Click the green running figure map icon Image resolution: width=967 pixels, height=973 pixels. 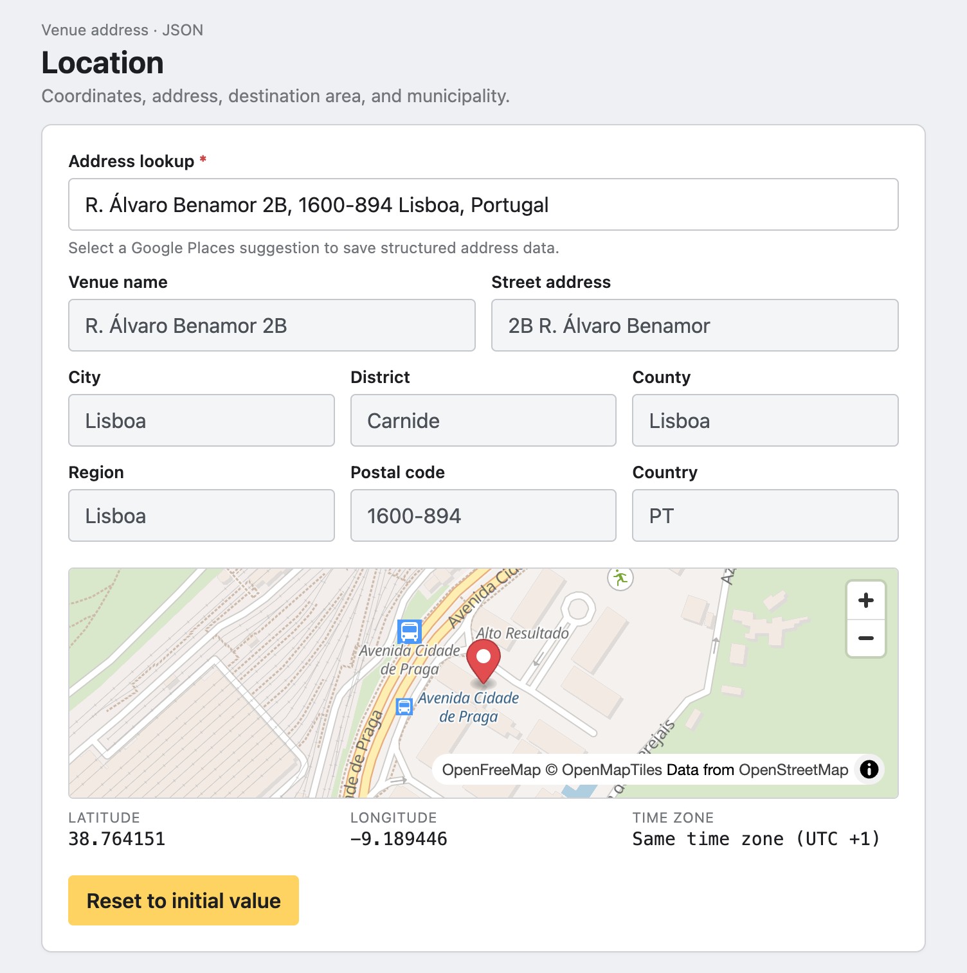coord(620,578)
